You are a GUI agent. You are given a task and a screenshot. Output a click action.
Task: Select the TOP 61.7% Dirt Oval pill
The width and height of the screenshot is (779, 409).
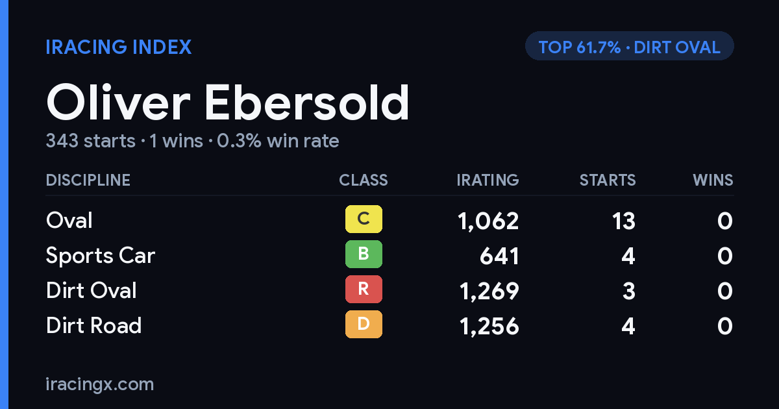click(x=629, y=47)
